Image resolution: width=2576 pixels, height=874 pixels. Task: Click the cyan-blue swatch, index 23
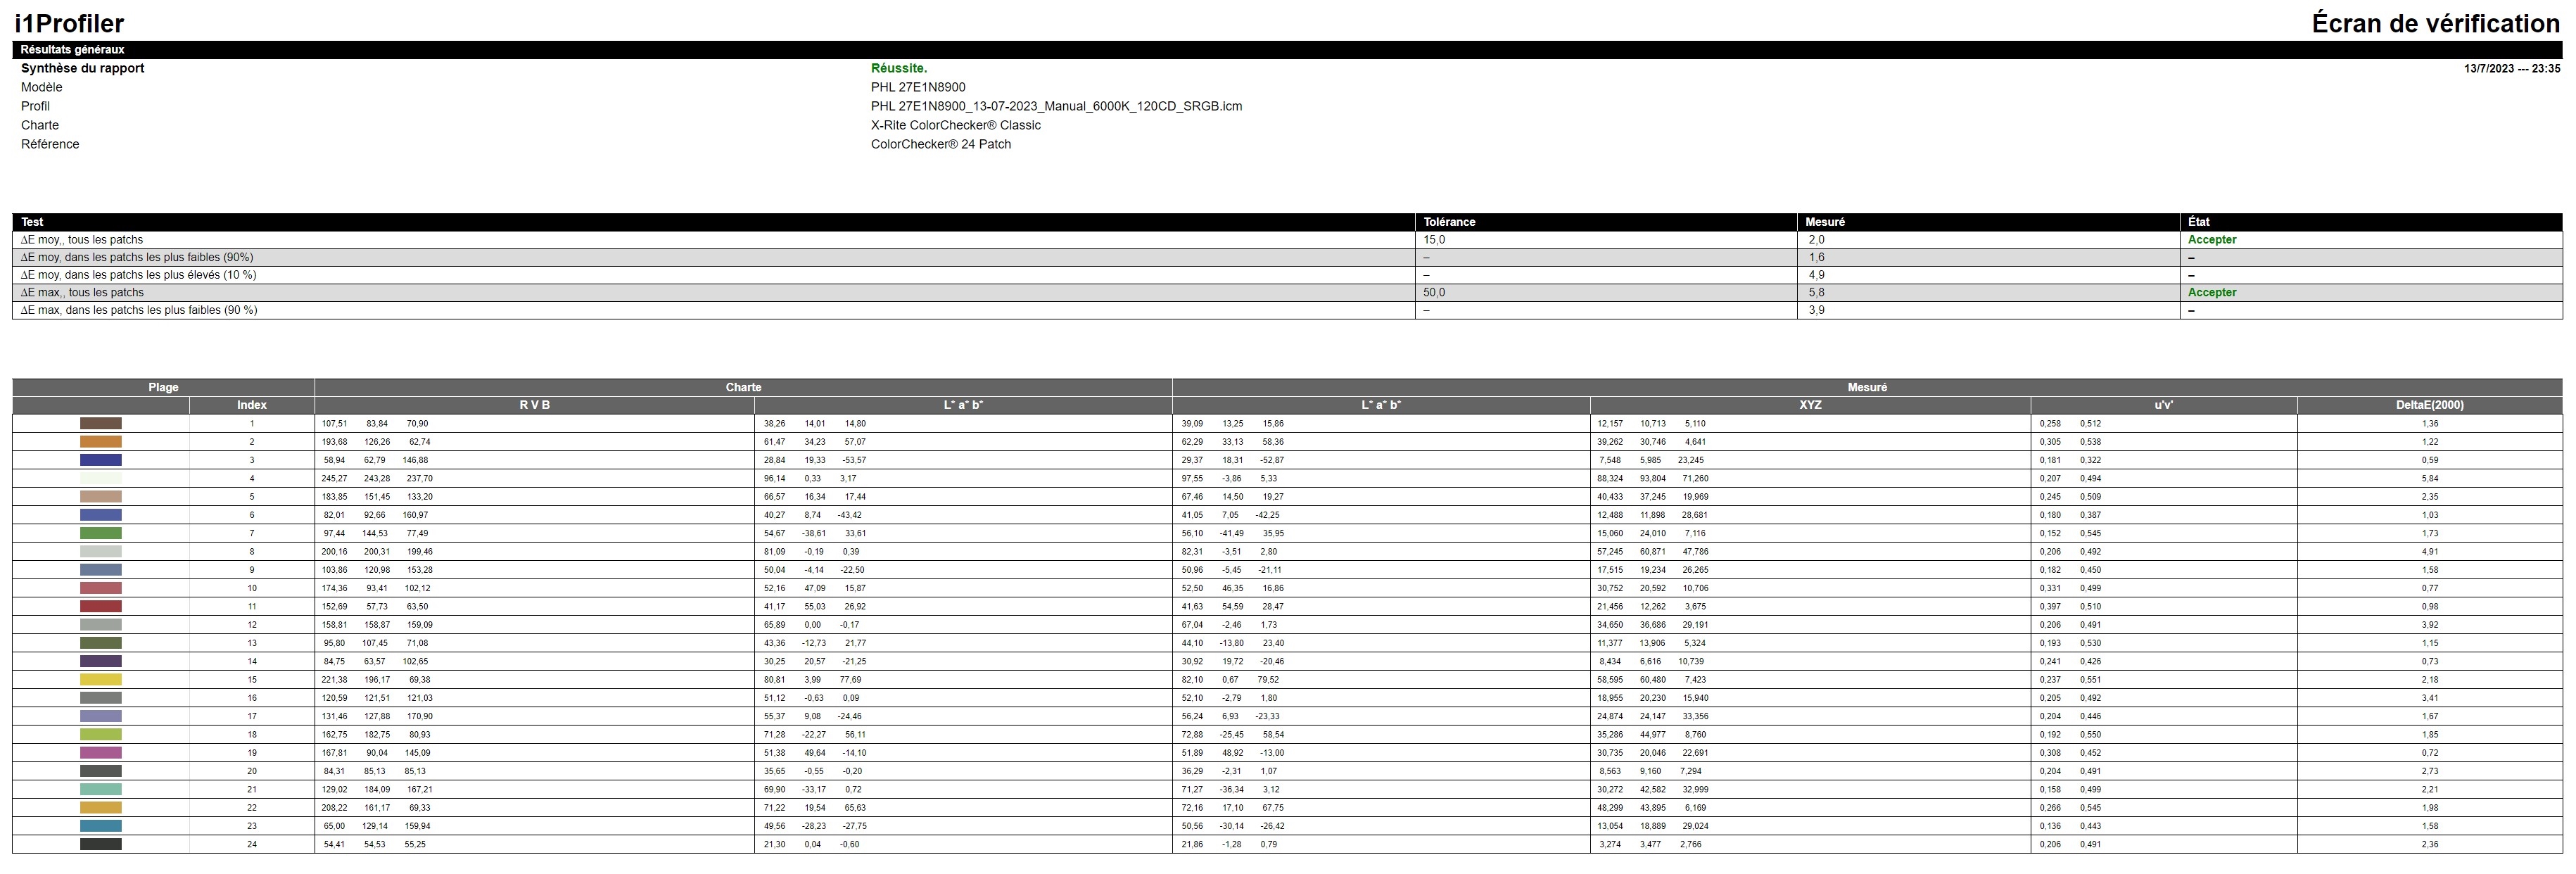point(100,826)
